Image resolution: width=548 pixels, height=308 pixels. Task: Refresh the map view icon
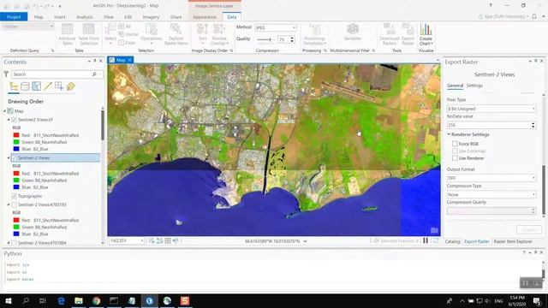[x=436, y=240]
